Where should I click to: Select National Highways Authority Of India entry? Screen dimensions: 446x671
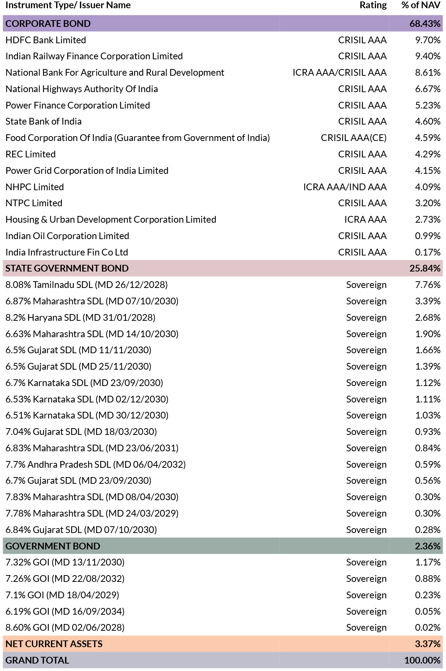[x=82, y=89]
